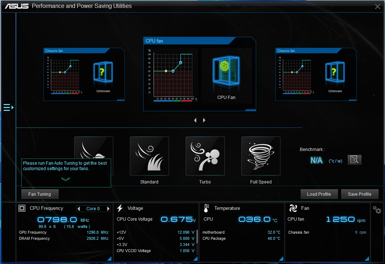Click the Benchmark N/A value
Viewport: 385px width, 264px height.
click(x=317, y=160)
